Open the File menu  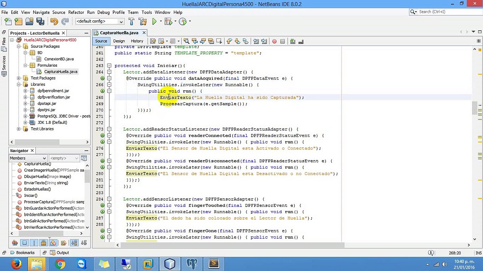(x=5, y=12)
